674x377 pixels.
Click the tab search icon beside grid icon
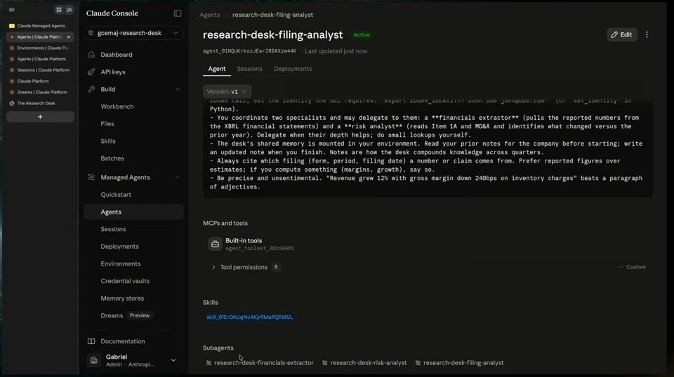(x=70, y=9)
